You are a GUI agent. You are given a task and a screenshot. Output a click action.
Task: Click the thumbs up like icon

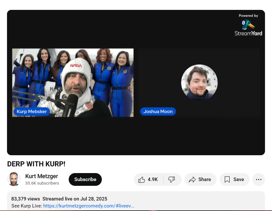point(142,180)
